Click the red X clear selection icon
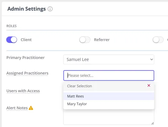 (x=149, y=86)
